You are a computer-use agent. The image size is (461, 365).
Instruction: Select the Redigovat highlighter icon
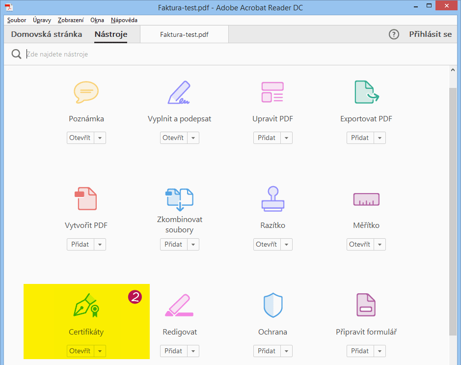pyautogui.click(x=179, y=305)
